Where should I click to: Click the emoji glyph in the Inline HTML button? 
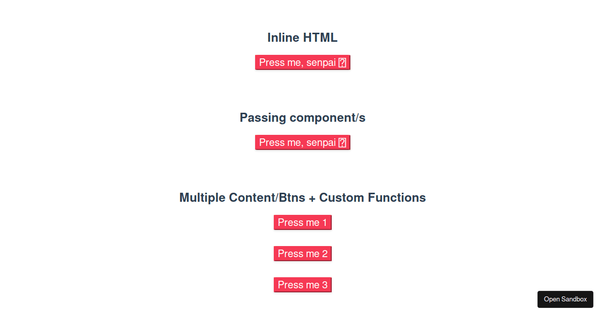point(342,62)
